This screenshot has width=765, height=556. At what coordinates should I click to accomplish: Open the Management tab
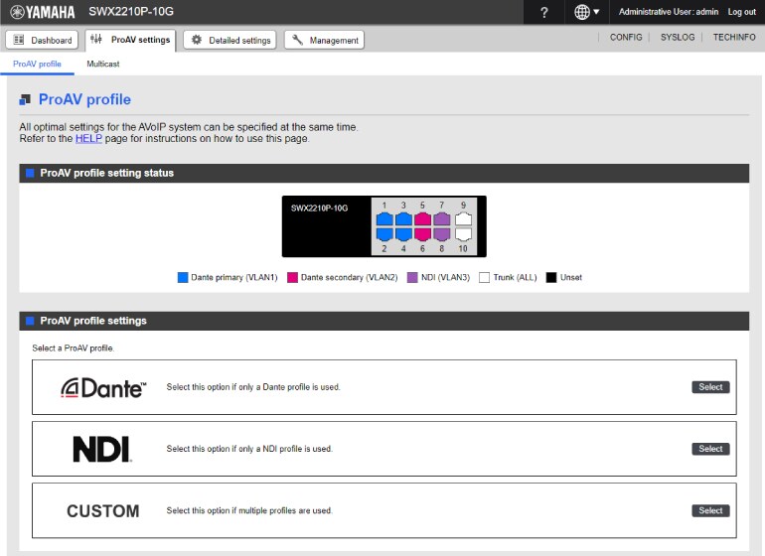point(324,40)
